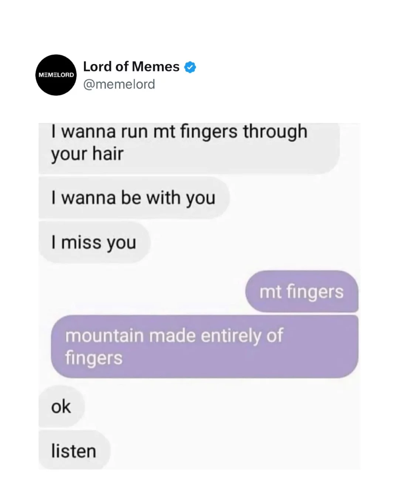The image size is (399, 499).
Task: Tap the 'I wanna be with you' bubble
Action: (x=134, y=198)
